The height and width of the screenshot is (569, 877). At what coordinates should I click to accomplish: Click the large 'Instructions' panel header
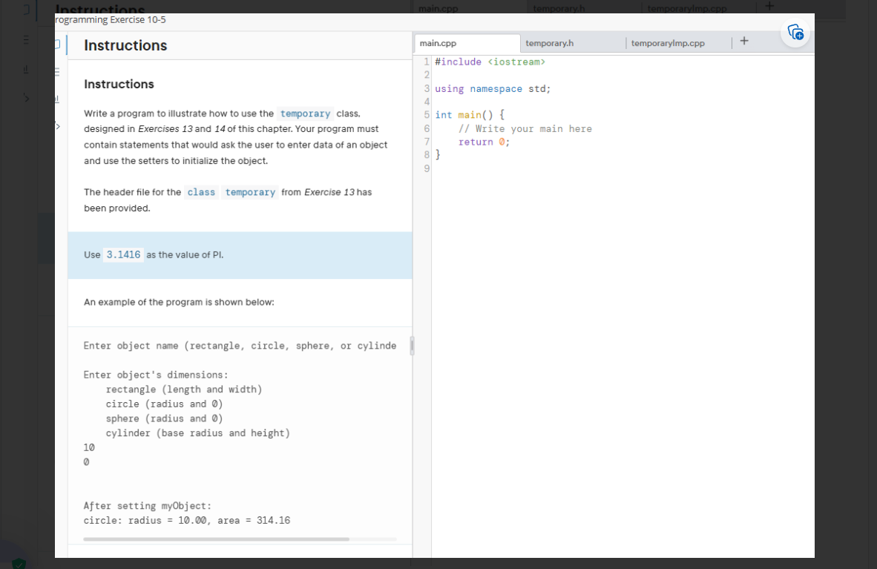(x=125, y=45)
